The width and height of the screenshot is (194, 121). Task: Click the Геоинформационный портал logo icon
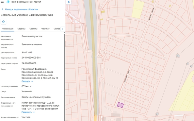click(x=8, y=2)
